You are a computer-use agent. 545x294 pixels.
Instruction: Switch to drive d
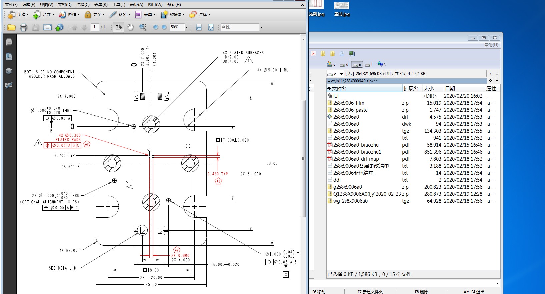[344, 64]
